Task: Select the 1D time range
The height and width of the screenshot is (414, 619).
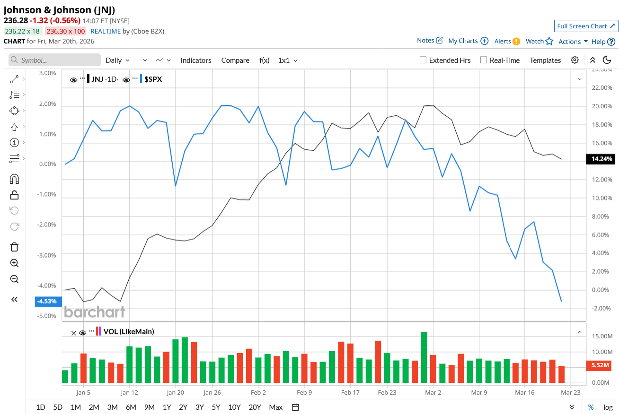Action: click(41, 407)
